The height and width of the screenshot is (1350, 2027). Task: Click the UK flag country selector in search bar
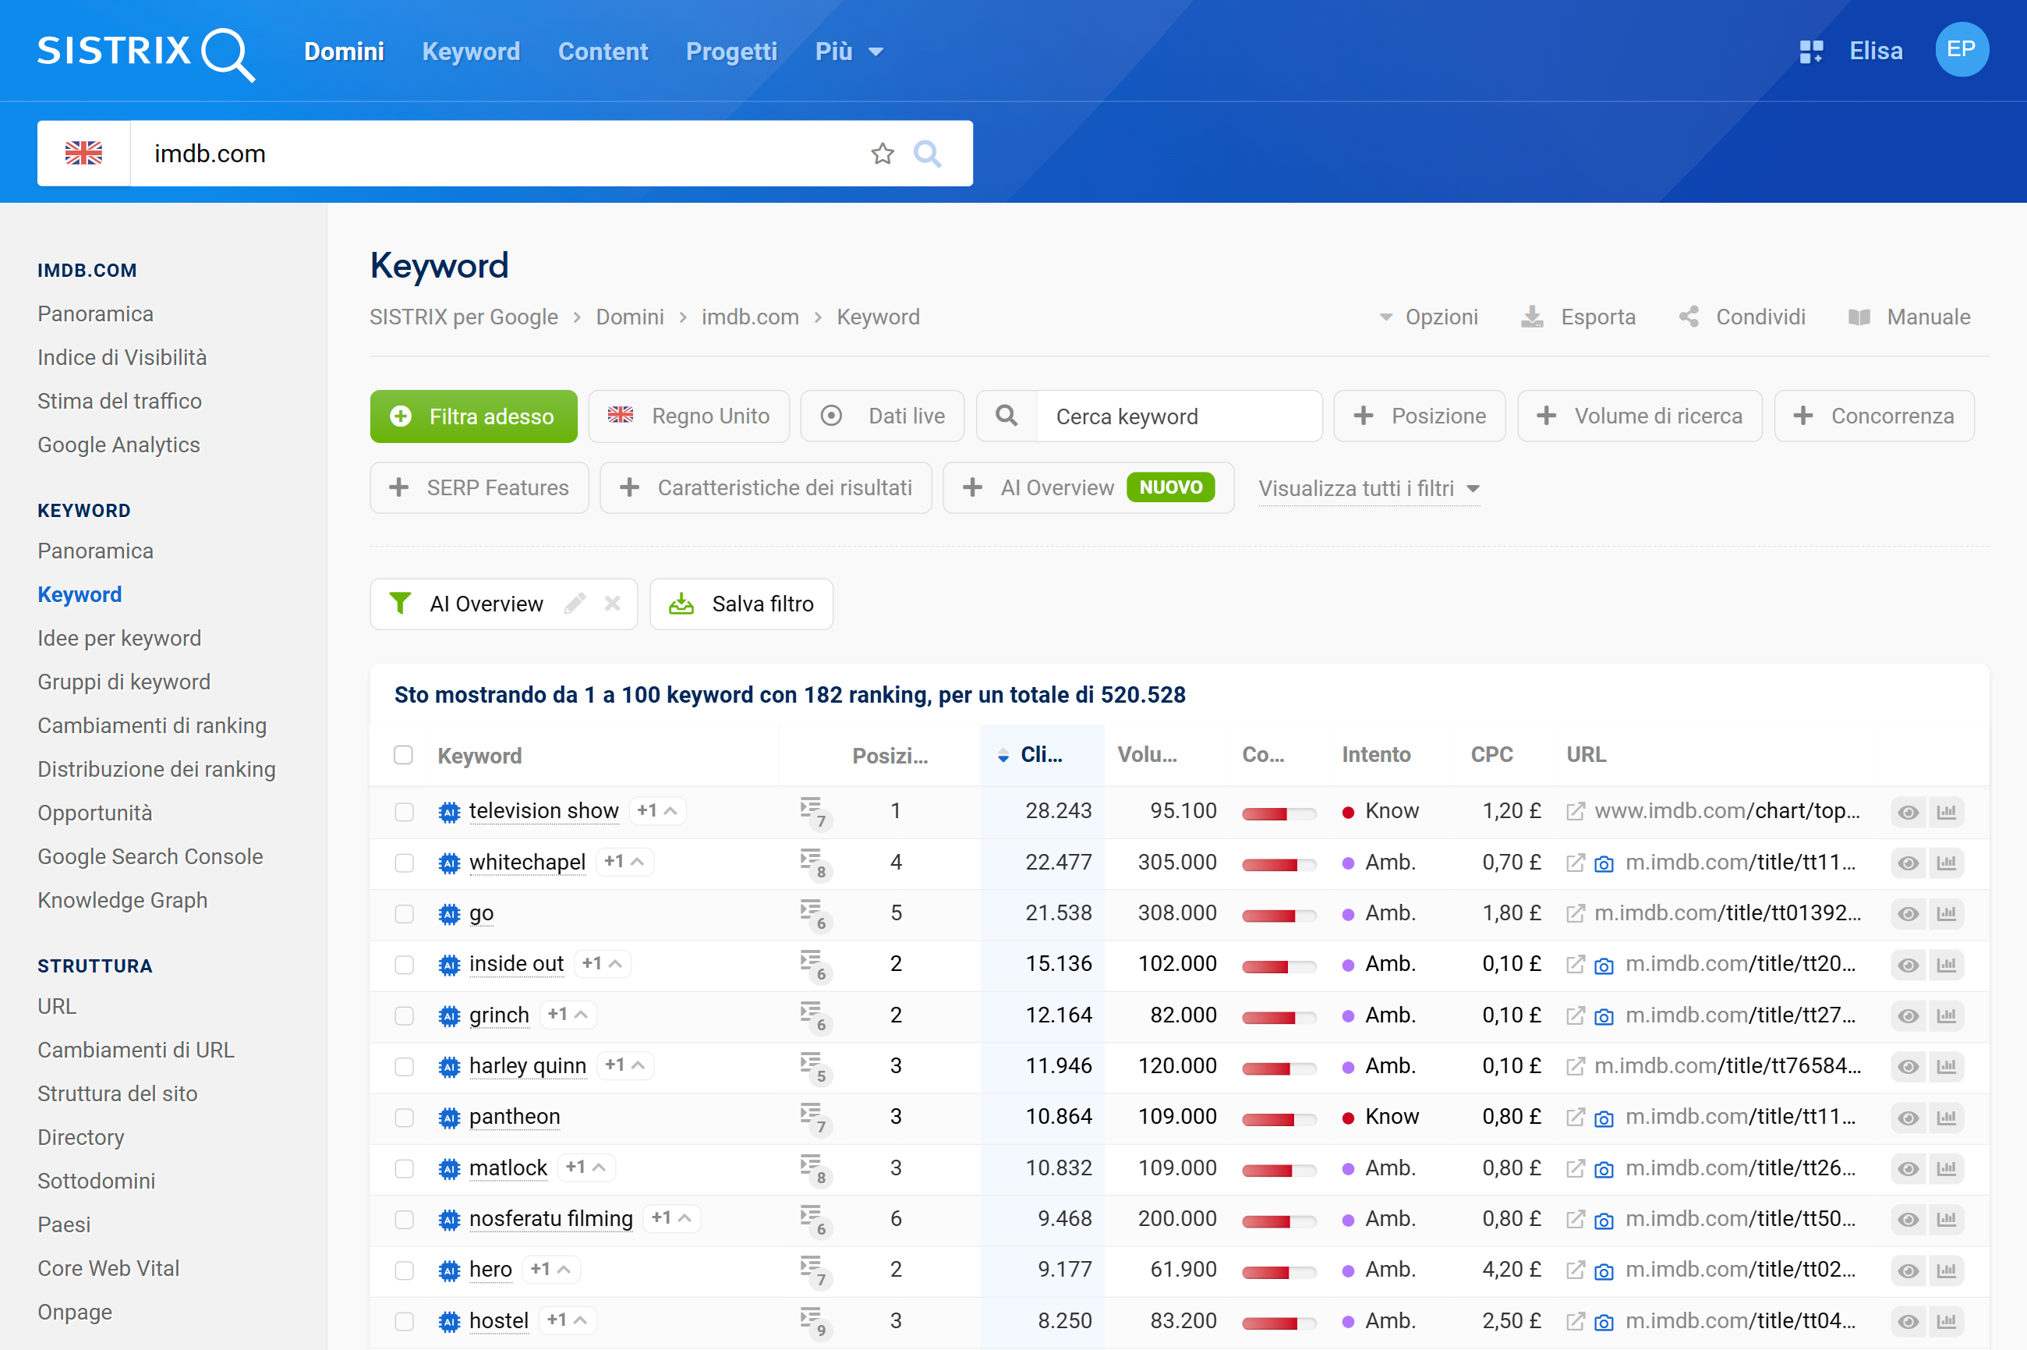[83, 154]
